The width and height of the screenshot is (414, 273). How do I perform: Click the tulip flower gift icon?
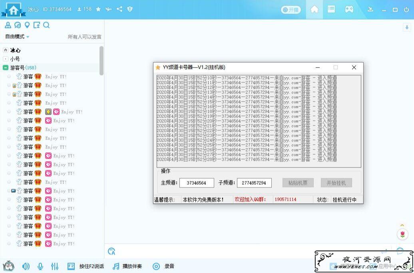tap(402, 235)
